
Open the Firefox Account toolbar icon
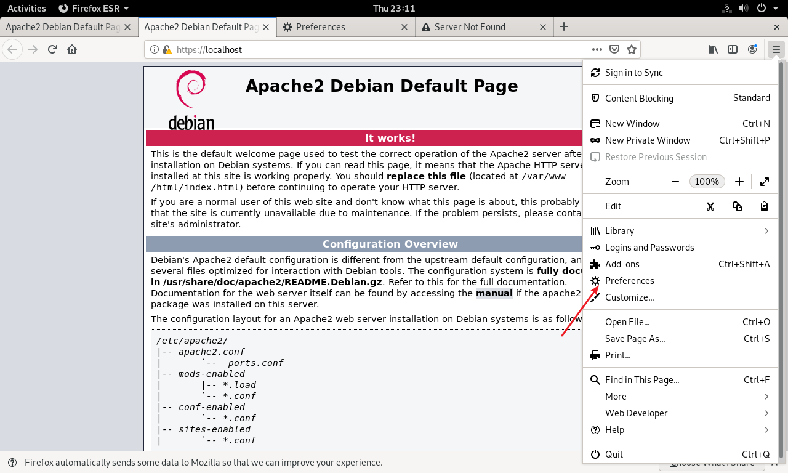pyautogui.click(x=752, y=49)
